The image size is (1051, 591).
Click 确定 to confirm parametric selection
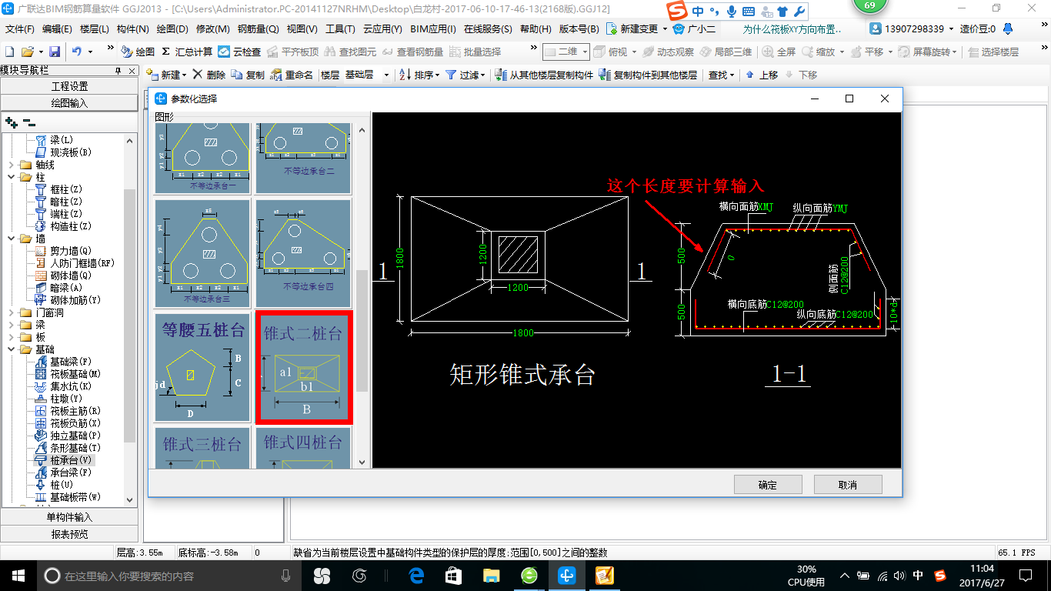pyautogui.click(x=768, y=485)
